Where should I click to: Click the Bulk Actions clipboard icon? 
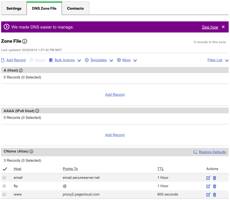[x=51, y=60]
